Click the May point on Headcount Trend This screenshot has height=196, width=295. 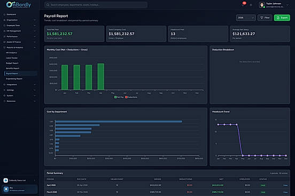pos(243,156)
